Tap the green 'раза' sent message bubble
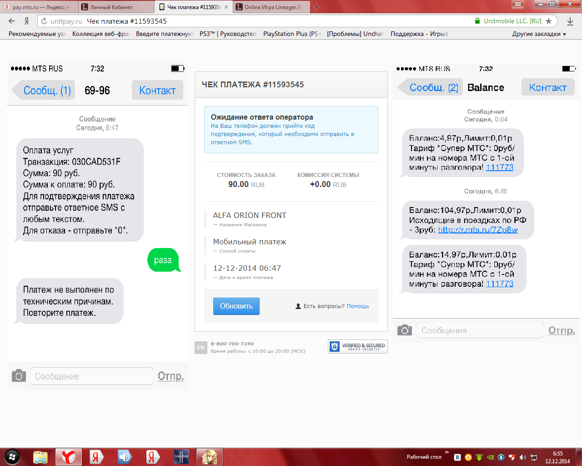582x466 pixels. [x=163, y=260]
